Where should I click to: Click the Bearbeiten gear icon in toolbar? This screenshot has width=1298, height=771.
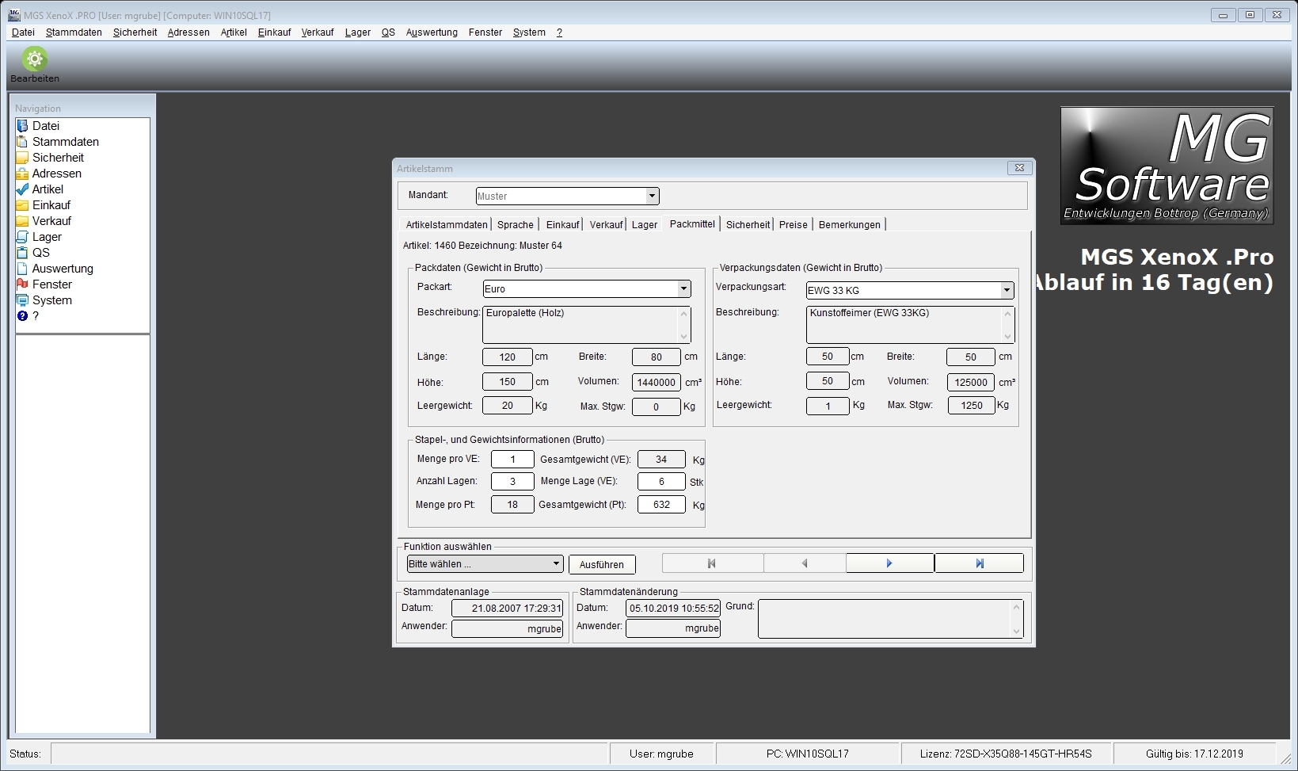click(34, 59)
